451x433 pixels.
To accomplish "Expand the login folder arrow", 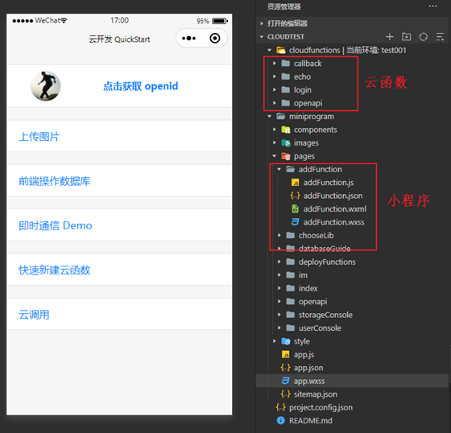I will [275, 89].
